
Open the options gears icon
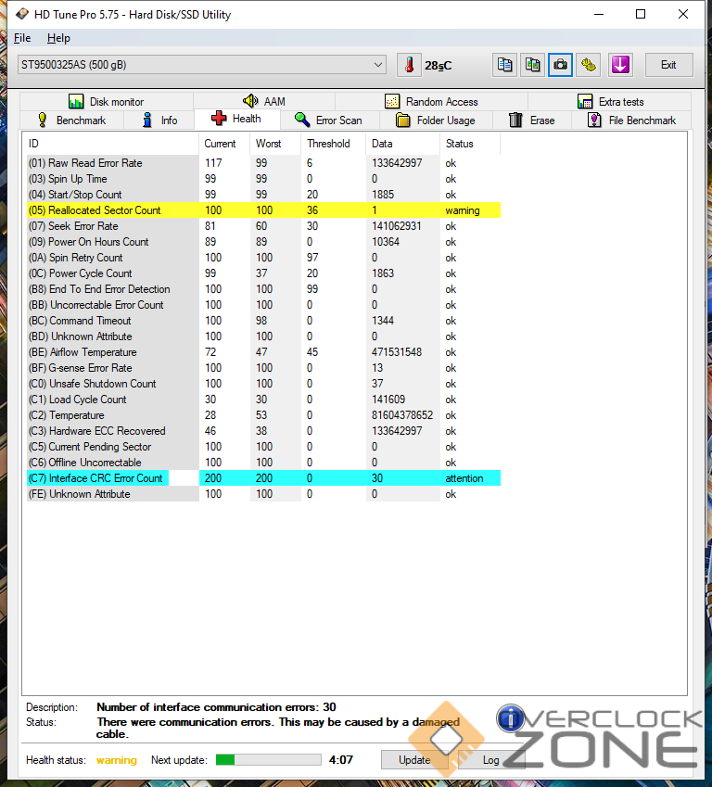click(x=589, y=65)
